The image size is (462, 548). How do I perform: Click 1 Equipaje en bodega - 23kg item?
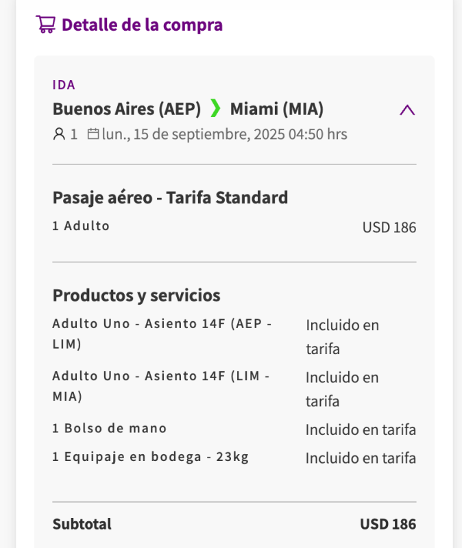pyautogui.click(x=150, y=457)
